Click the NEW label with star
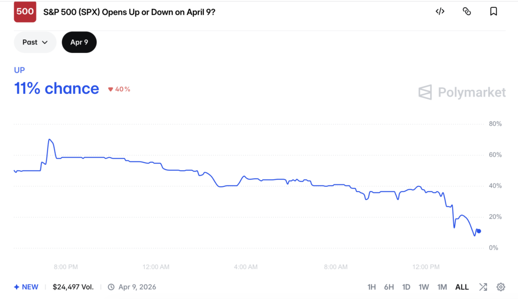This screenshot has height=299, width=518. tap(26, 286)
